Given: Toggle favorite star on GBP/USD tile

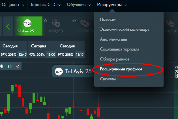Looking at the screenshot, I should pyautogui.click(x=74, y=21).
